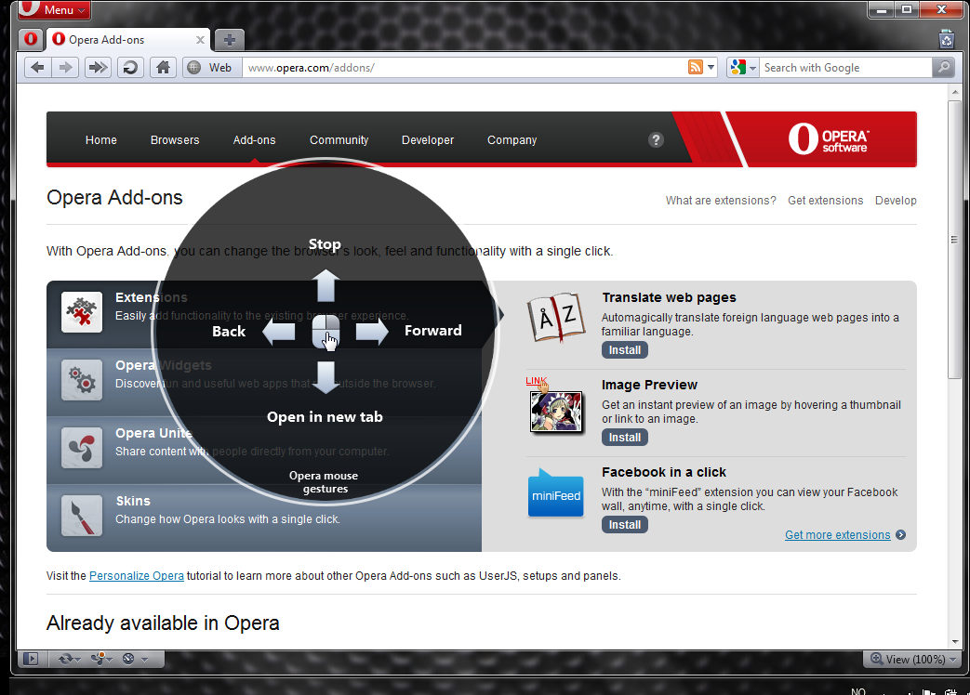
Task: Click the Opera Link sync icon in status bar
Action: pos(66,659)
